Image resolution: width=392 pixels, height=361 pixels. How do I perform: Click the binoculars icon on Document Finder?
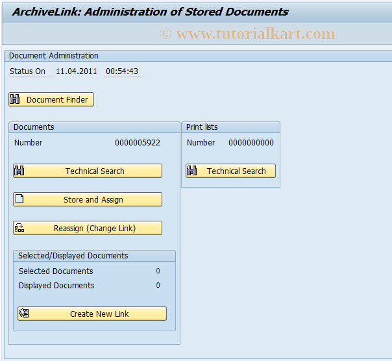[15, 99]
